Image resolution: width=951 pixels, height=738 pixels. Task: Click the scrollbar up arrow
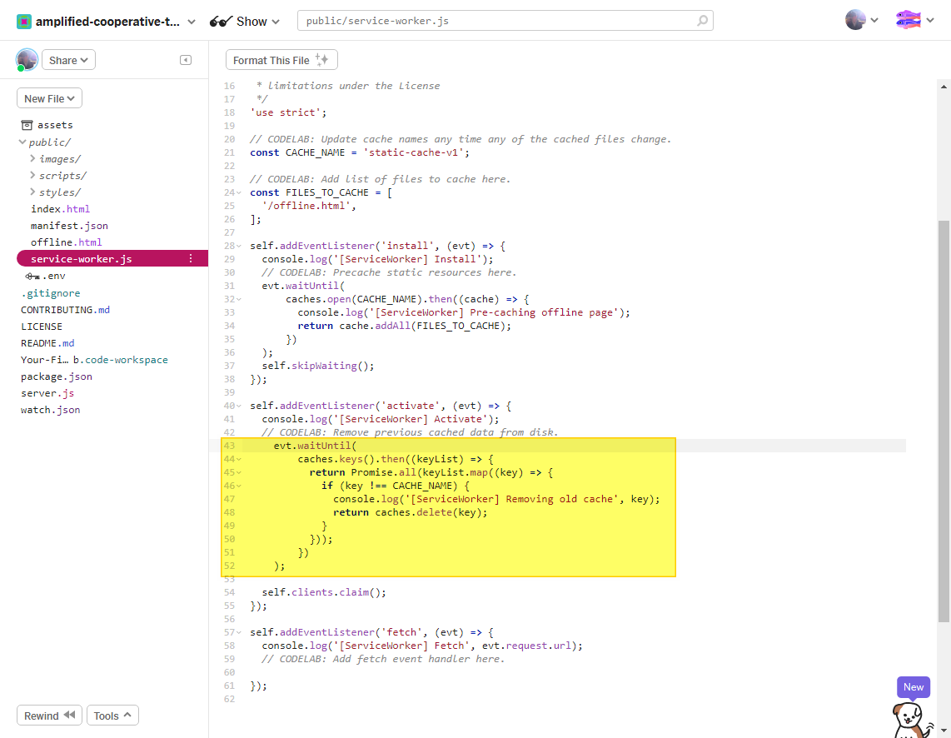click(944, 87)
